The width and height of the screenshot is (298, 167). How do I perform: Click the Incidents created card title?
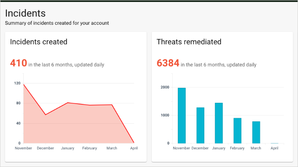tap(39, 42)
